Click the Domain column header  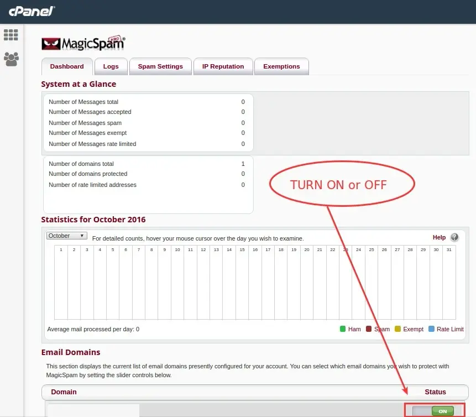point(64,392)
